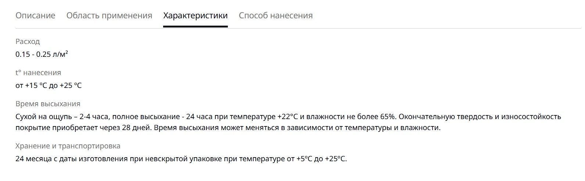Click the Расход heading
Screen dimensions: 585x181
tap(28, 41)
